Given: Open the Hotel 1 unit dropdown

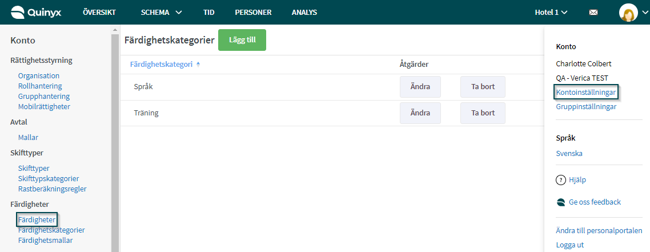Looking at the screenshot, I should click(551, 13).
